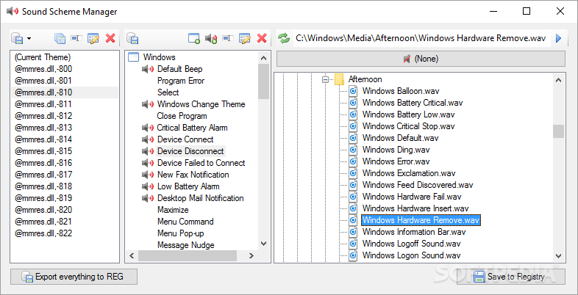Select Windows Hardware Fail.wav
This screenshot has width=578, height=295.
coord(412,197)
